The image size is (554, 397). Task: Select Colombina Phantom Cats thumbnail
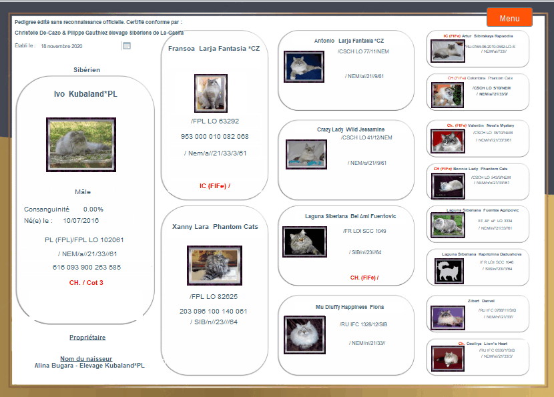click(x=447, y=94)
